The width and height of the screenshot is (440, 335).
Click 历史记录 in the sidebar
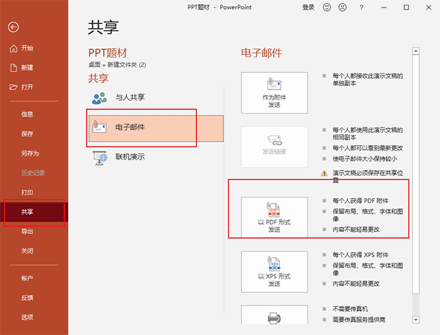coord(33,173)
